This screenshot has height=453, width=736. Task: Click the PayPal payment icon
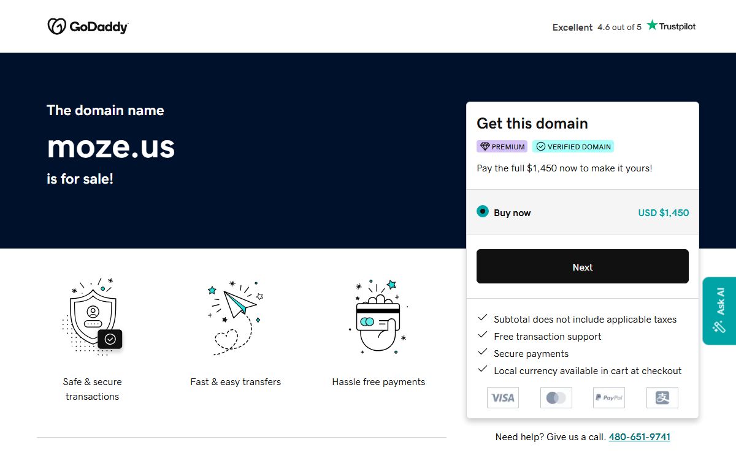(609, 398)
